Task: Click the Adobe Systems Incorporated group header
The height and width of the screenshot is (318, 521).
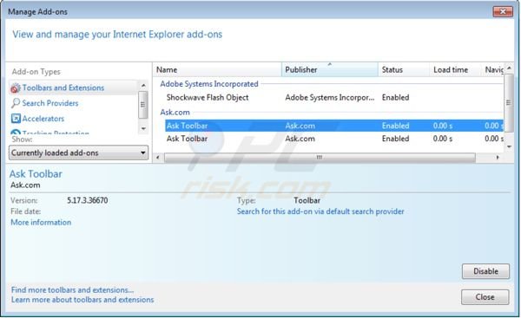Action: pyautogui.click(x=209, y=84)
